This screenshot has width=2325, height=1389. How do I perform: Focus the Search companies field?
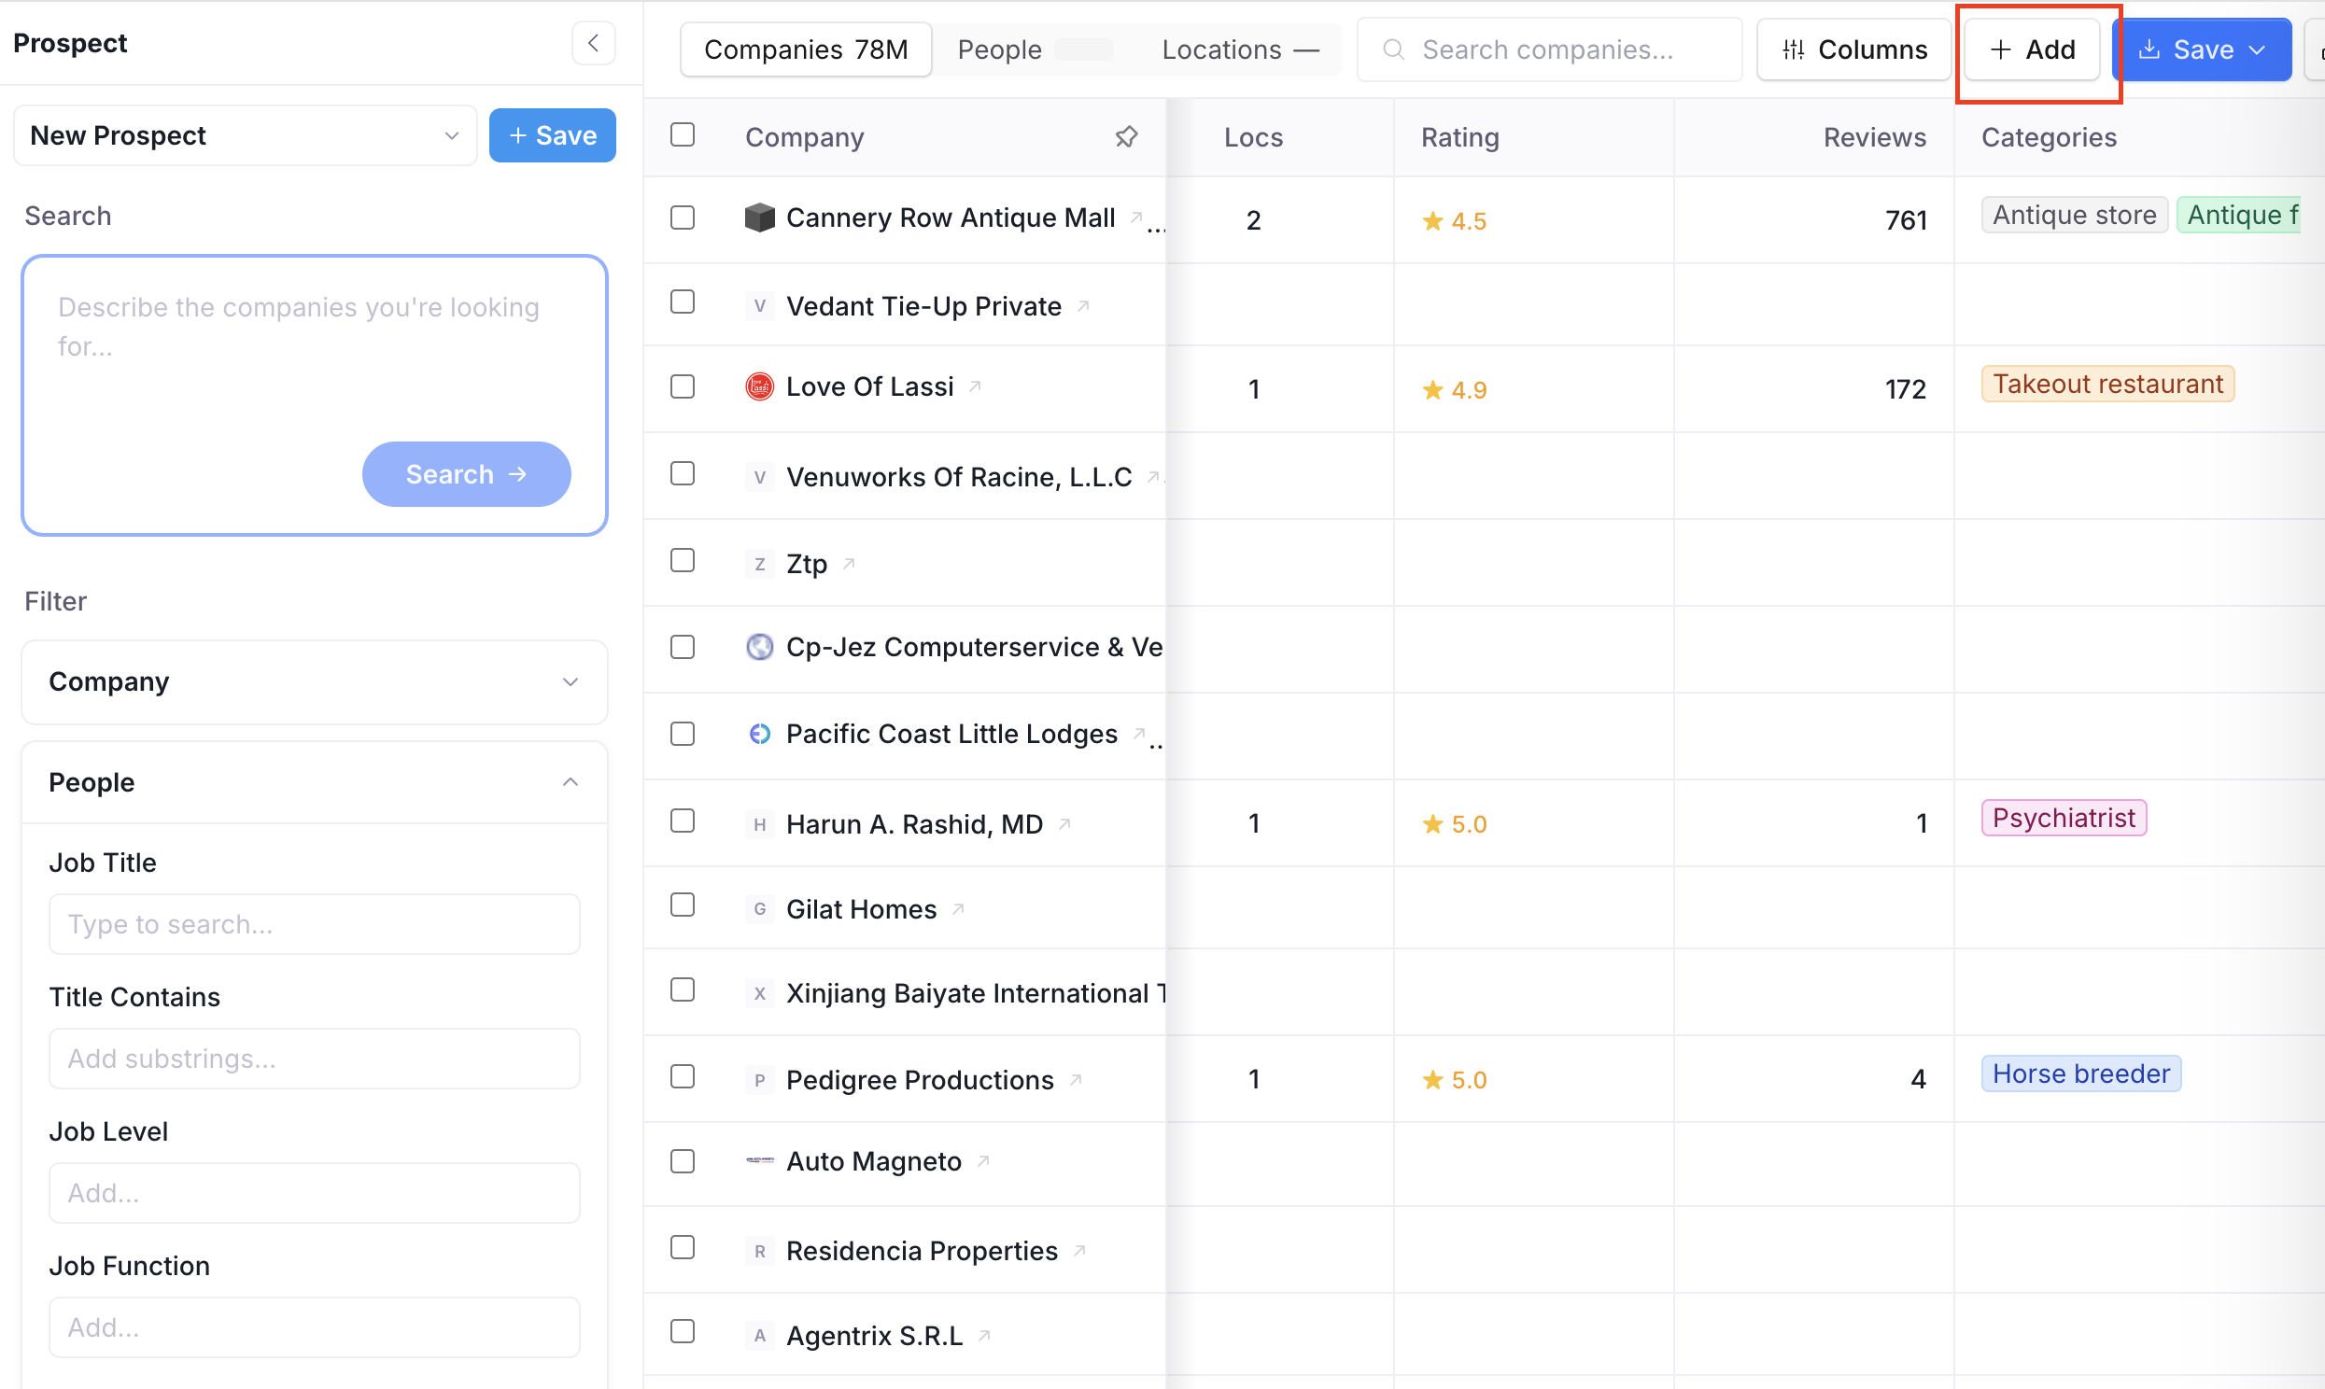(x=1549, y=49)
